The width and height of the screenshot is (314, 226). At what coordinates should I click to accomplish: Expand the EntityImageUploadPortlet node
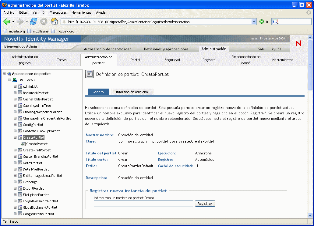pyautogui.click(x=15, y=176)
